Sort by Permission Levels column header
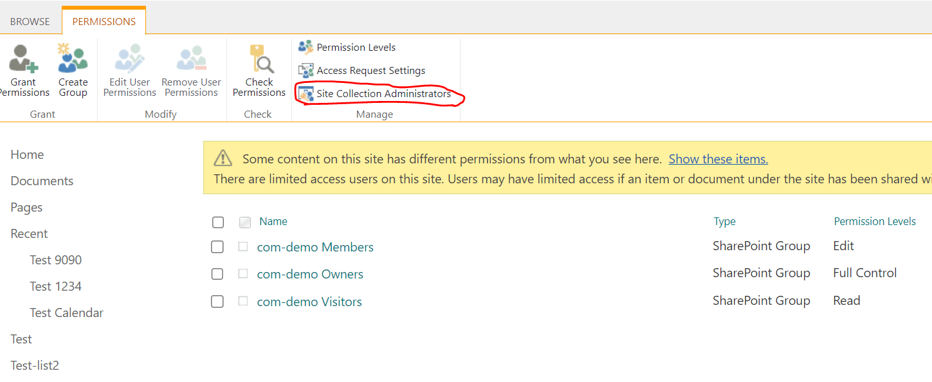 (x=875, y=221)
